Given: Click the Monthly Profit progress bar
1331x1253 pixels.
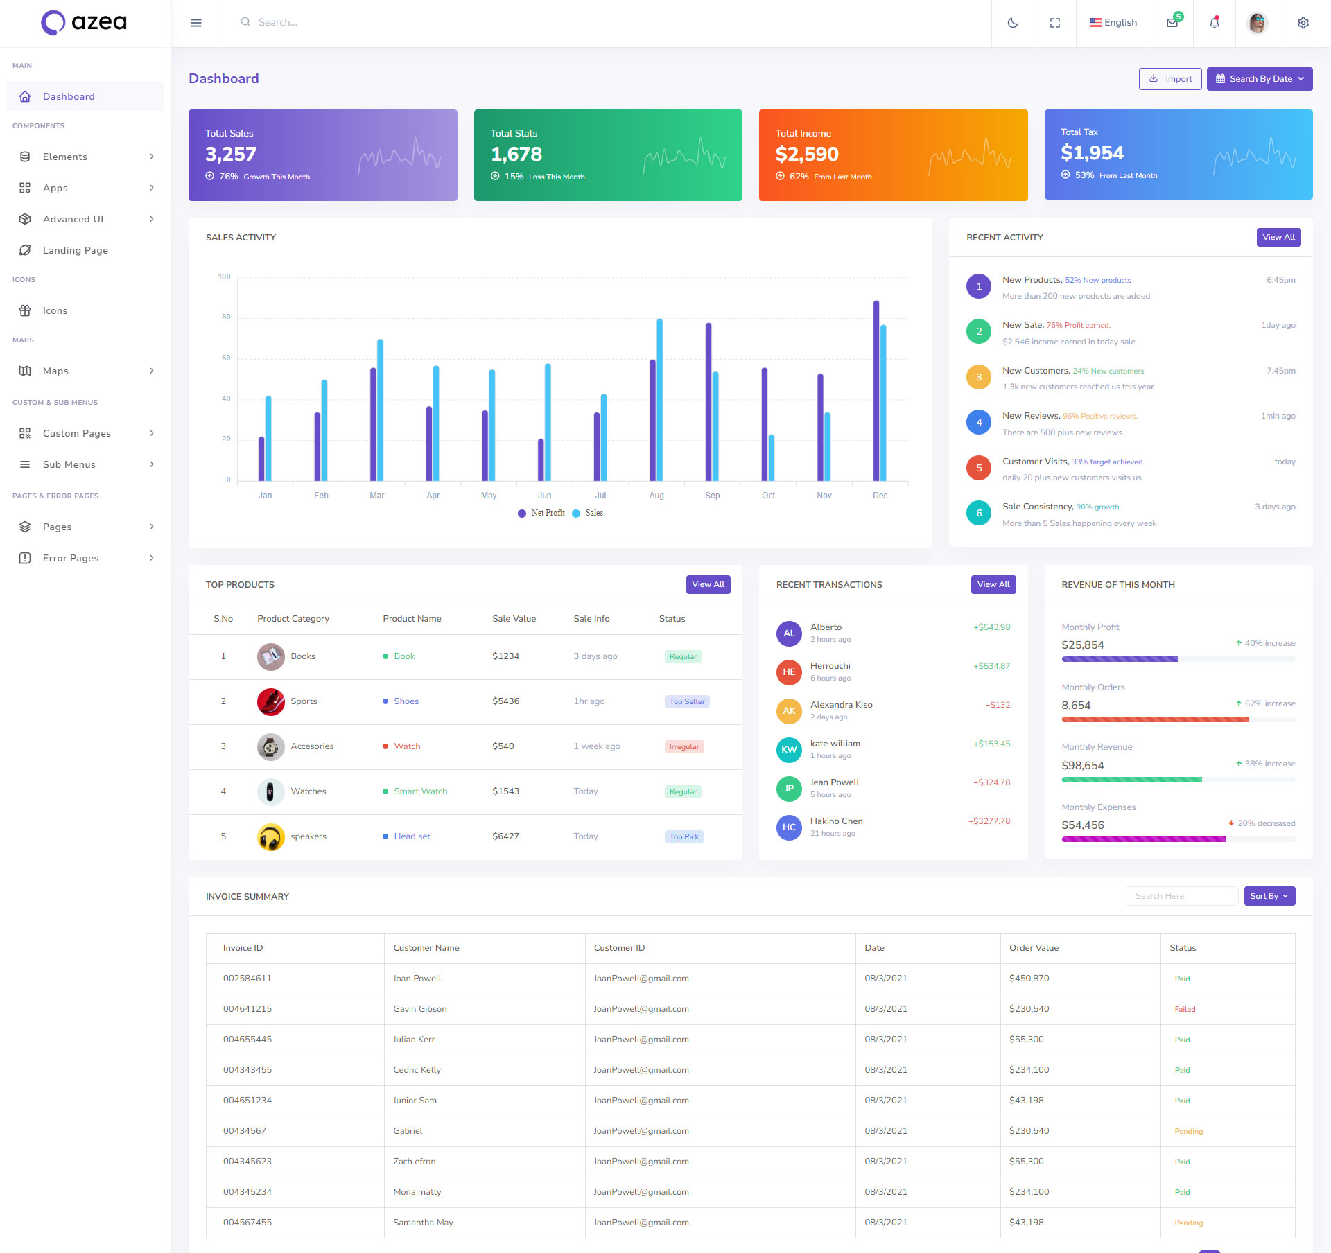Looking at the screenshot, I should click(1178, 659).
